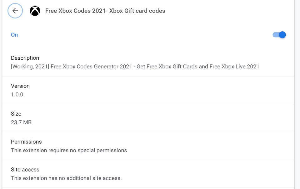Click the Description heading
The image size is (300, 189).
tap(25, 58)
